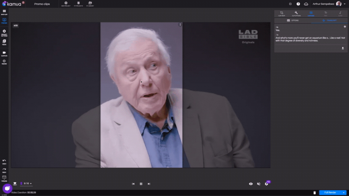
Task: Pause the video playback
Action: click(x=141, y=184)
